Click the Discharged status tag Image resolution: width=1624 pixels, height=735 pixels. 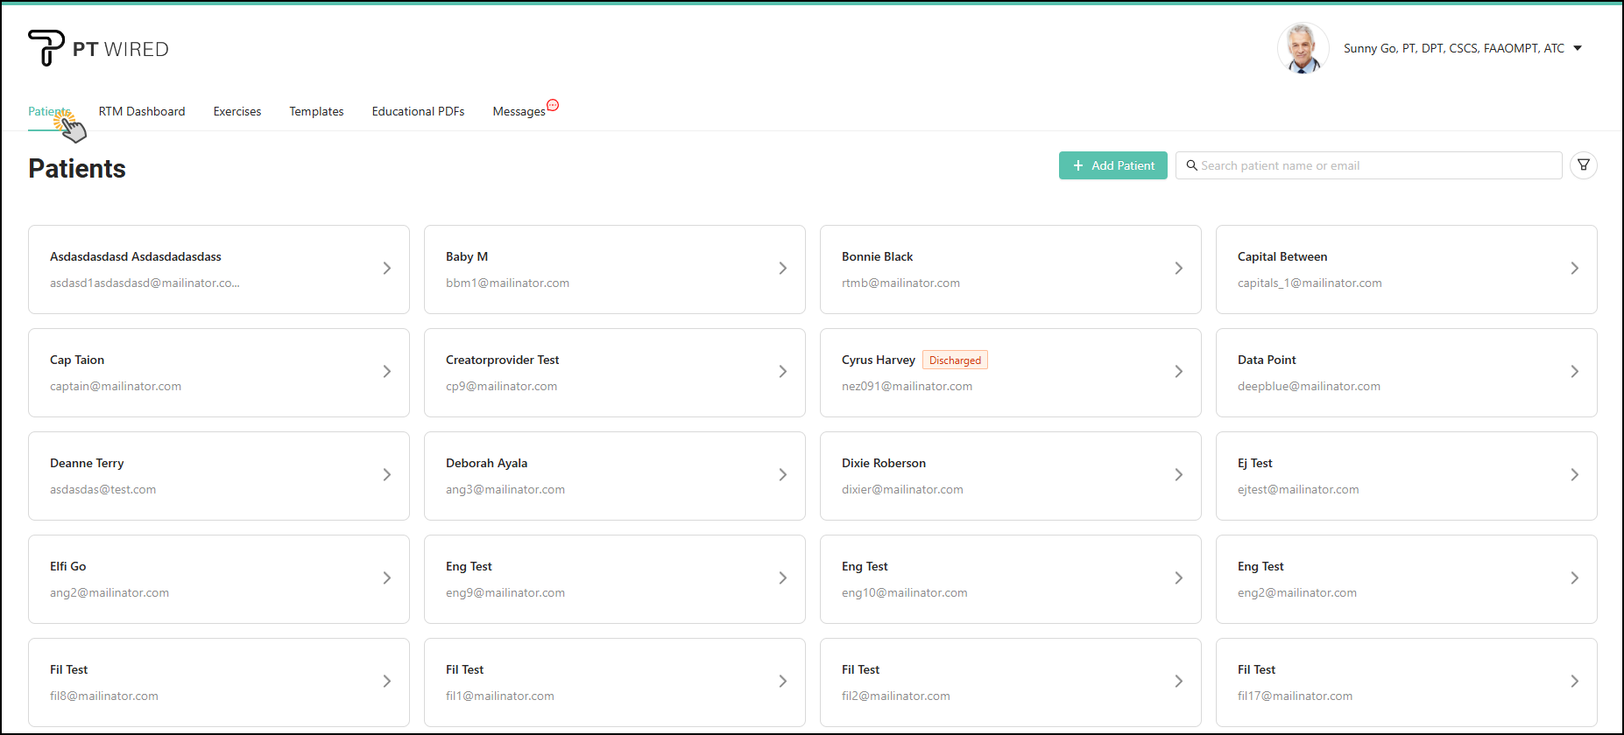click(x=955, y=360)
